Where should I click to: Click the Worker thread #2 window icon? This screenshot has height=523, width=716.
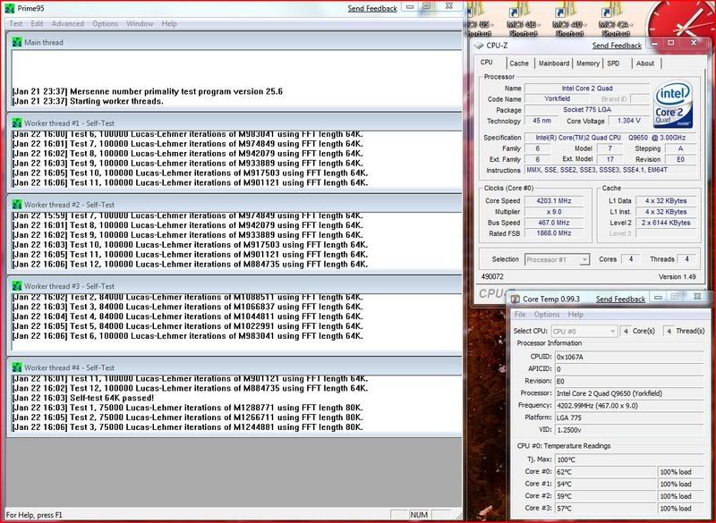[x=17, y=205]
